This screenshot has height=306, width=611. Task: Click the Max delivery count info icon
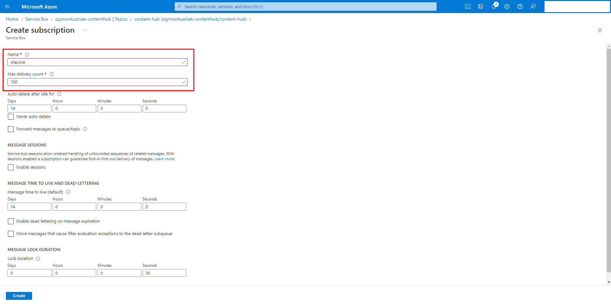click(52, 74)
